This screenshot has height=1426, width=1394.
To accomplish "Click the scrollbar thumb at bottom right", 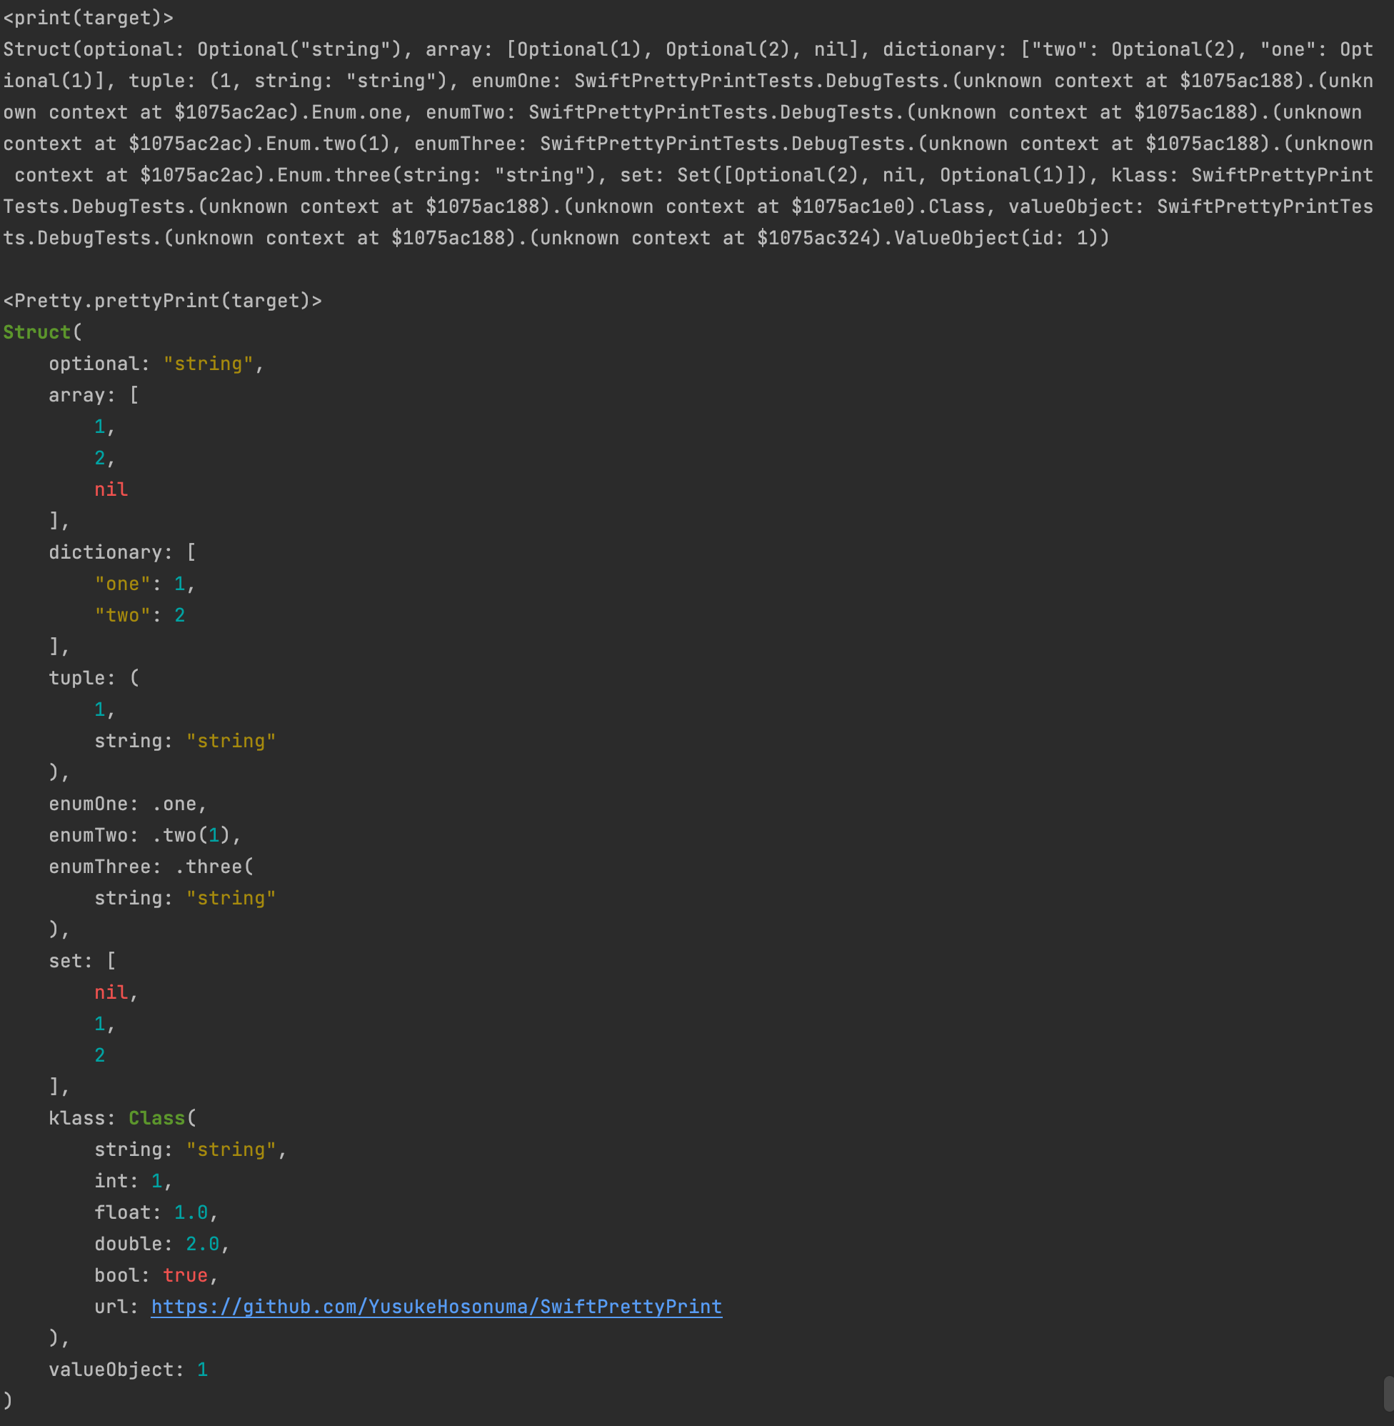I will pos(1388,1394).
